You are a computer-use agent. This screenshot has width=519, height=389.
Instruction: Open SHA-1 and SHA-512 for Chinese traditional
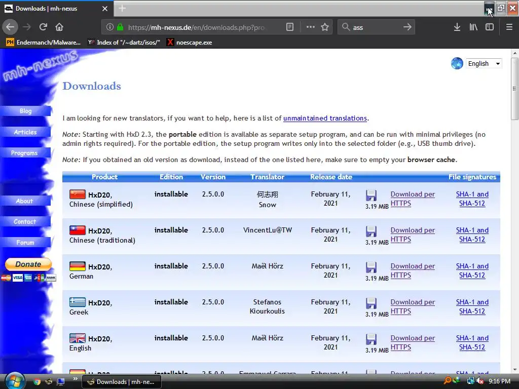coord(472,235)
